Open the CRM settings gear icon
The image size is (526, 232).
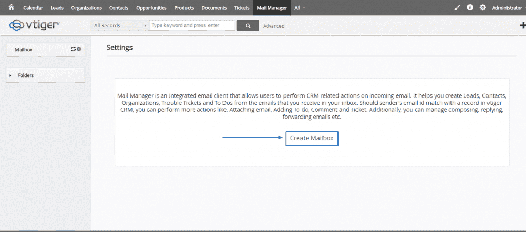pos(483,7)
